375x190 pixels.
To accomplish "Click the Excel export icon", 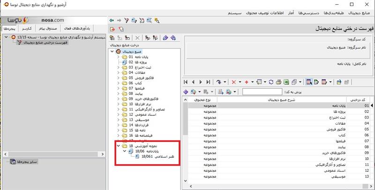I will [285, 82].
